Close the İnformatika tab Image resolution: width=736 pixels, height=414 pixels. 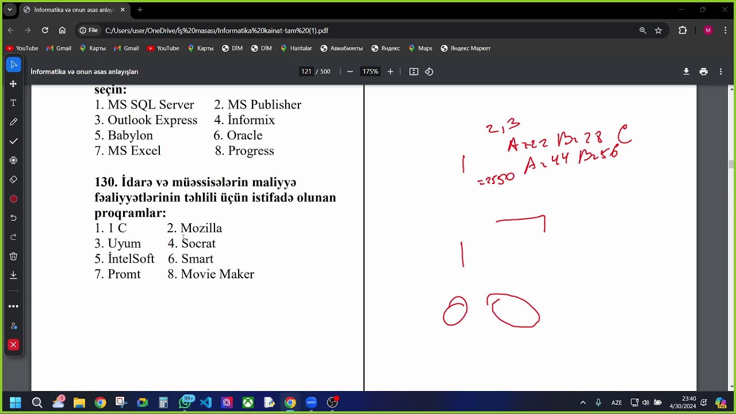pyautogui.click(x=122, y=10)
